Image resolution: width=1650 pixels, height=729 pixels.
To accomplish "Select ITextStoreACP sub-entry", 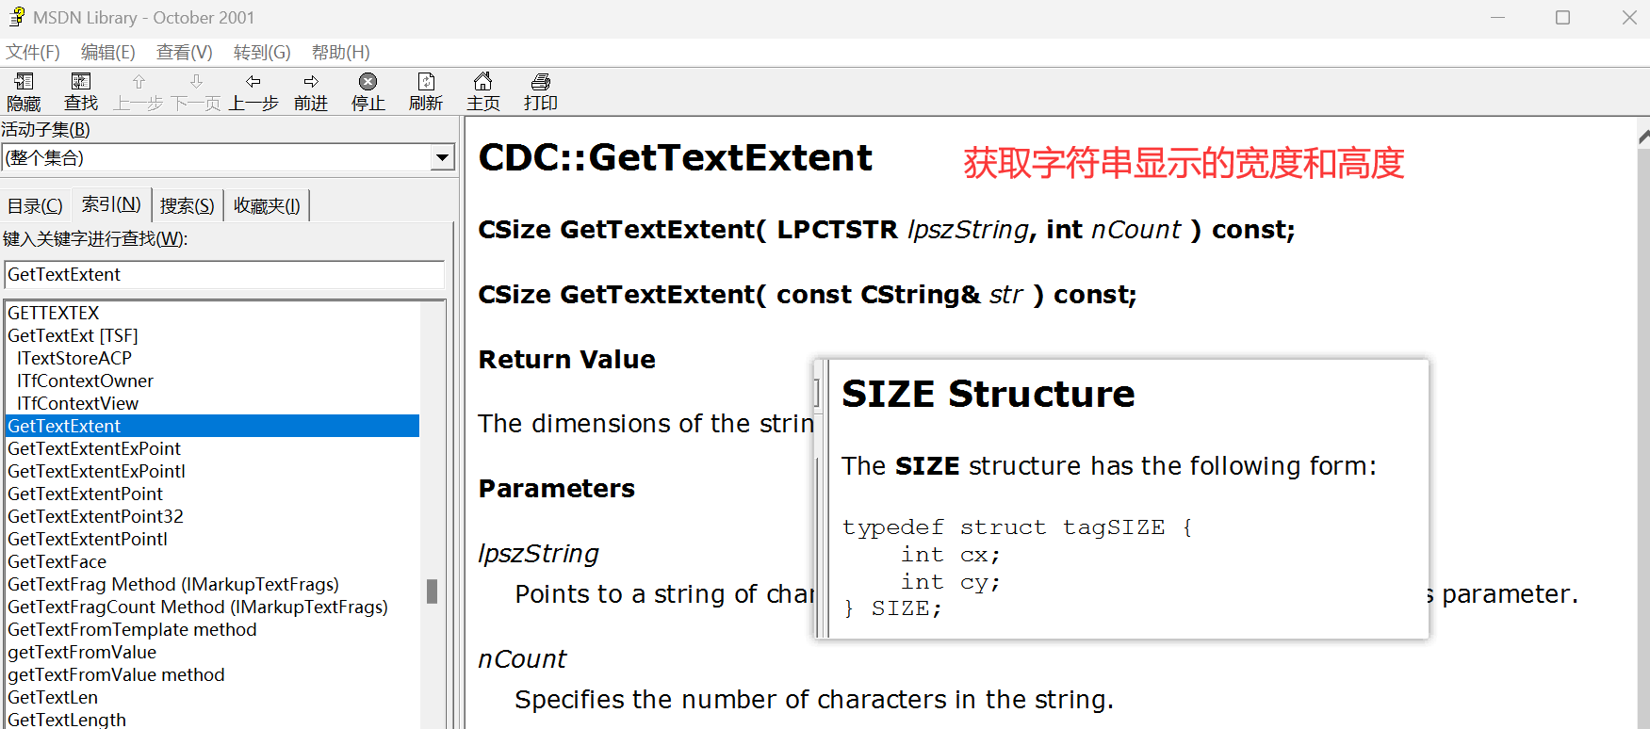I will point(74,358).
